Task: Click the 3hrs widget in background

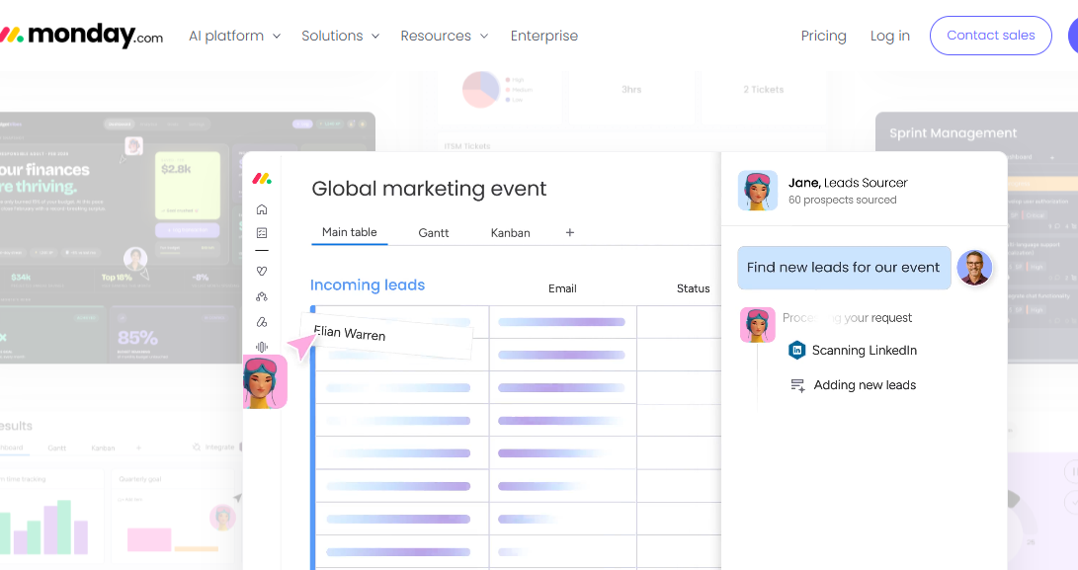Action: click(x=631, y=89)
